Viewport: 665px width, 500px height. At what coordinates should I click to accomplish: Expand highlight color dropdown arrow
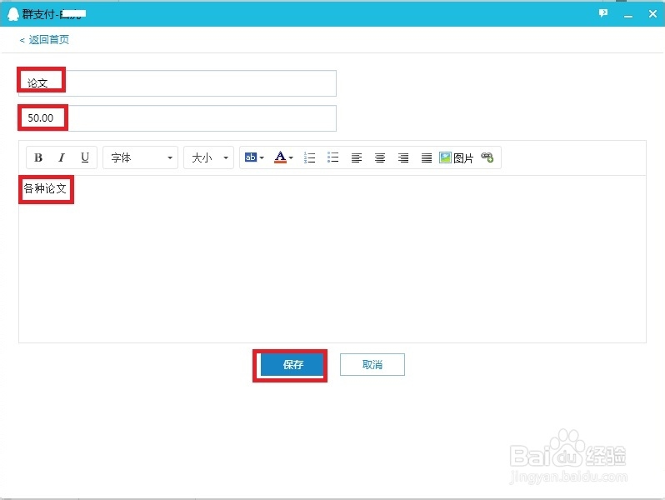(x=262, y=157)
